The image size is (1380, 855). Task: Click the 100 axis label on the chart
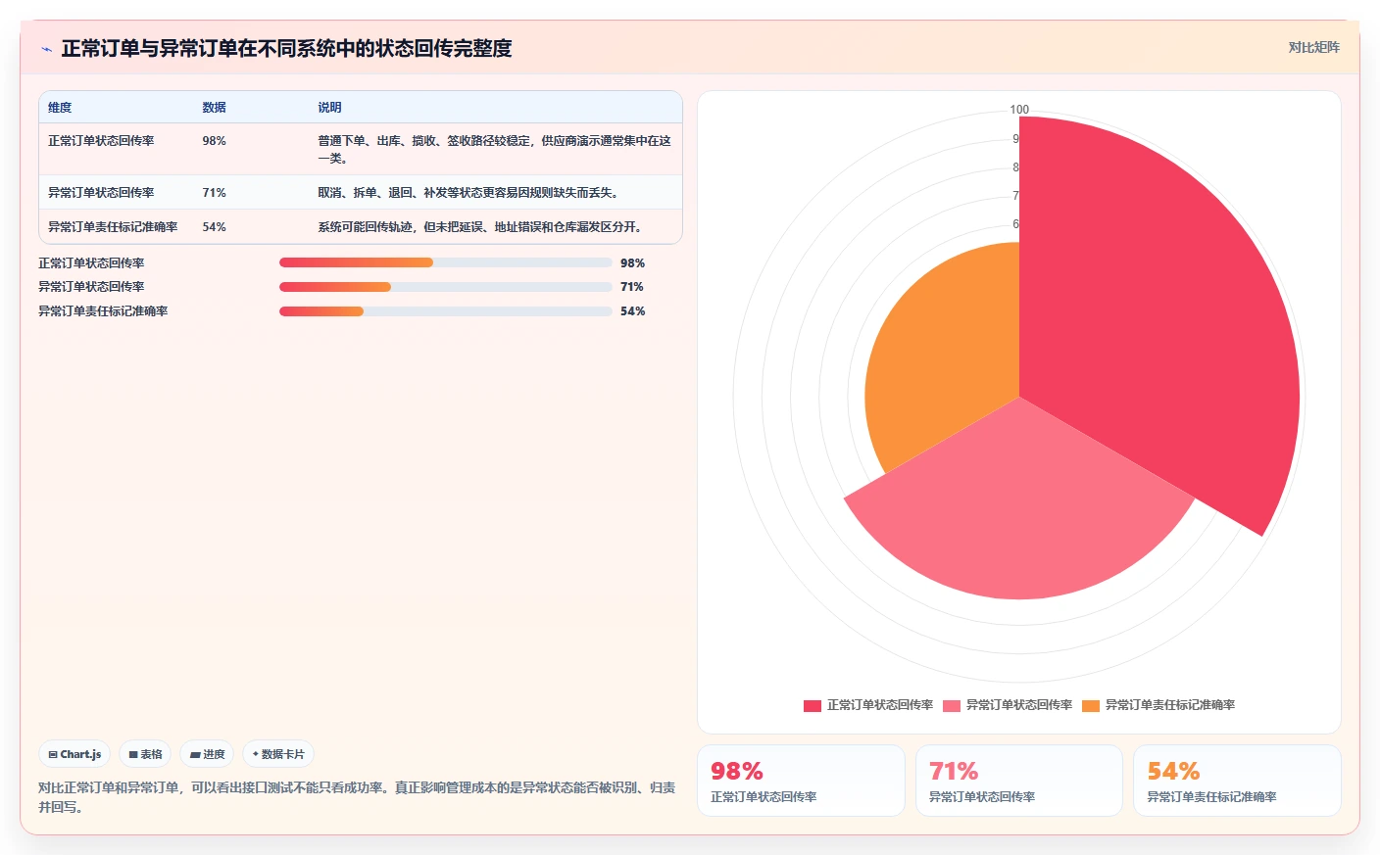pos(1019,110)
